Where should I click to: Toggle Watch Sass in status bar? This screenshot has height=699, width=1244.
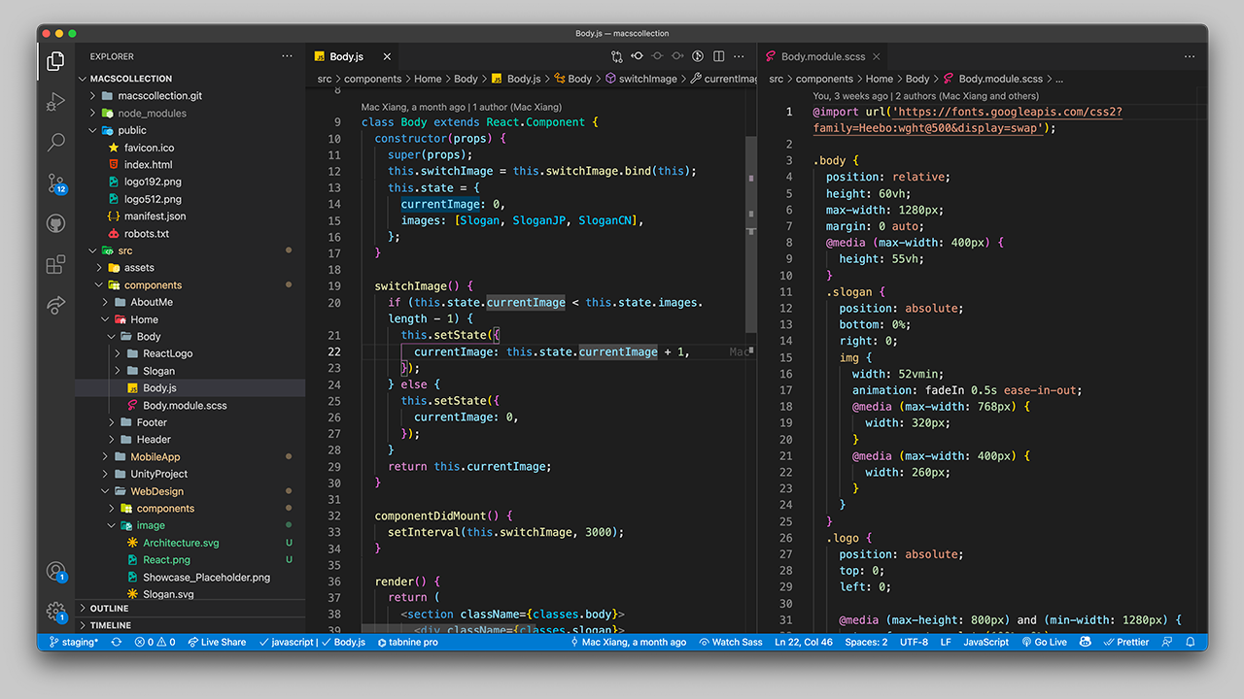click(x=731, y=642)
